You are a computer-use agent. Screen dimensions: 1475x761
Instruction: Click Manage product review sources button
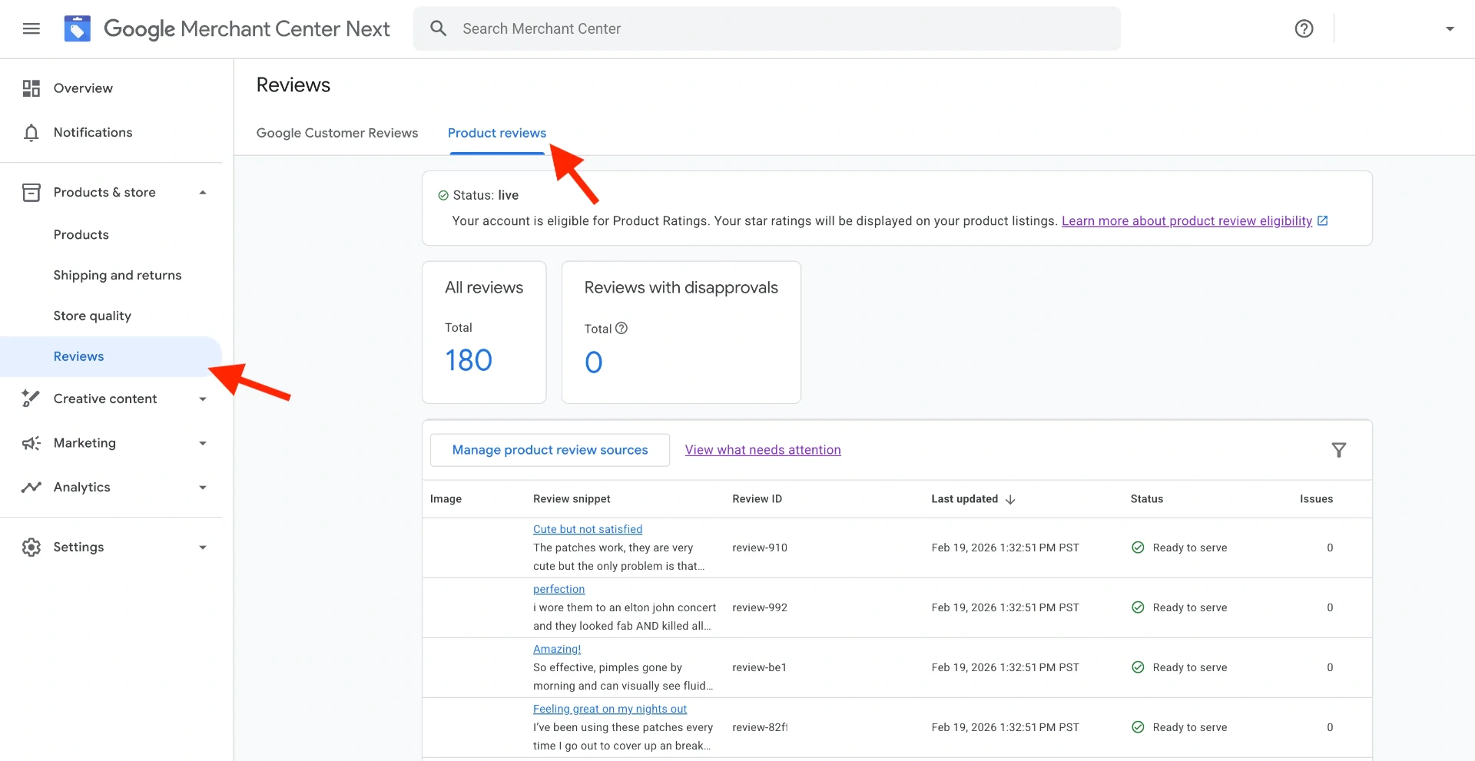550,450
